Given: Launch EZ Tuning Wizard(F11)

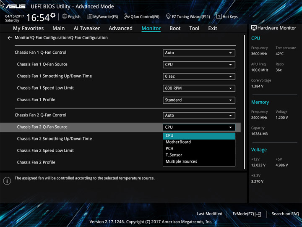Looking at the screenshot, I should click(188, 16).
